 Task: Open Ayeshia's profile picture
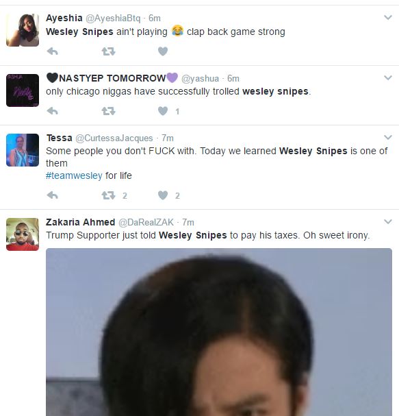click(x=23, y=30)
